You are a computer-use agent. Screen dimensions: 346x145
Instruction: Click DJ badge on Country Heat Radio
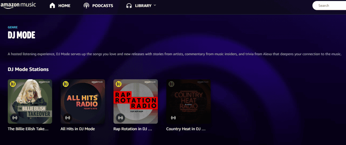pos(171,84)
